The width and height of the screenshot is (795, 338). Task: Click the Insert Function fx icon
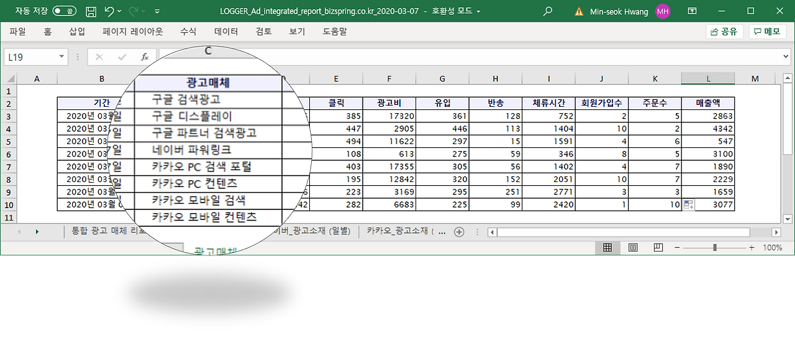click(x=144, y=57)
